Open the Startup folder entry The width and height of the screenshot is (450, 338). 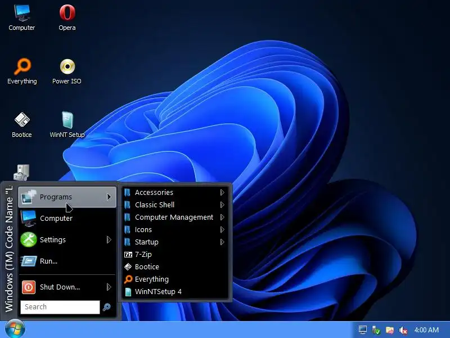(175, 242)
